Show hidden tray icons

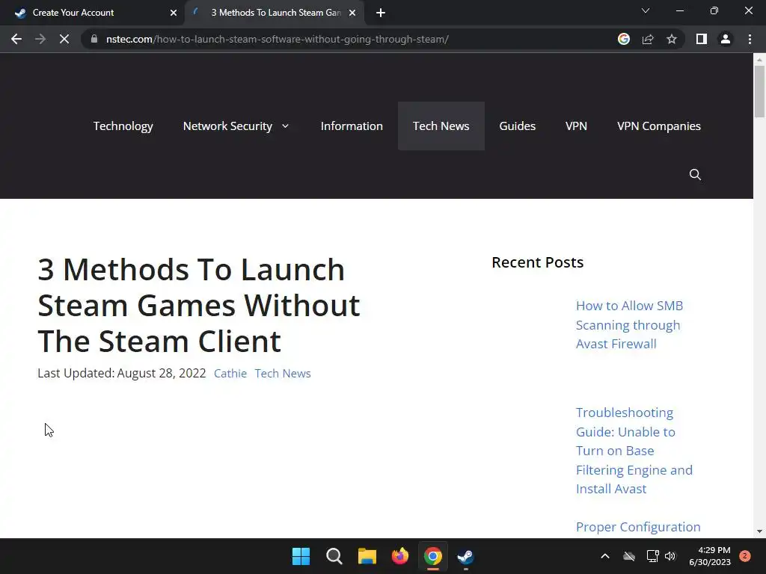click(604, 556)
